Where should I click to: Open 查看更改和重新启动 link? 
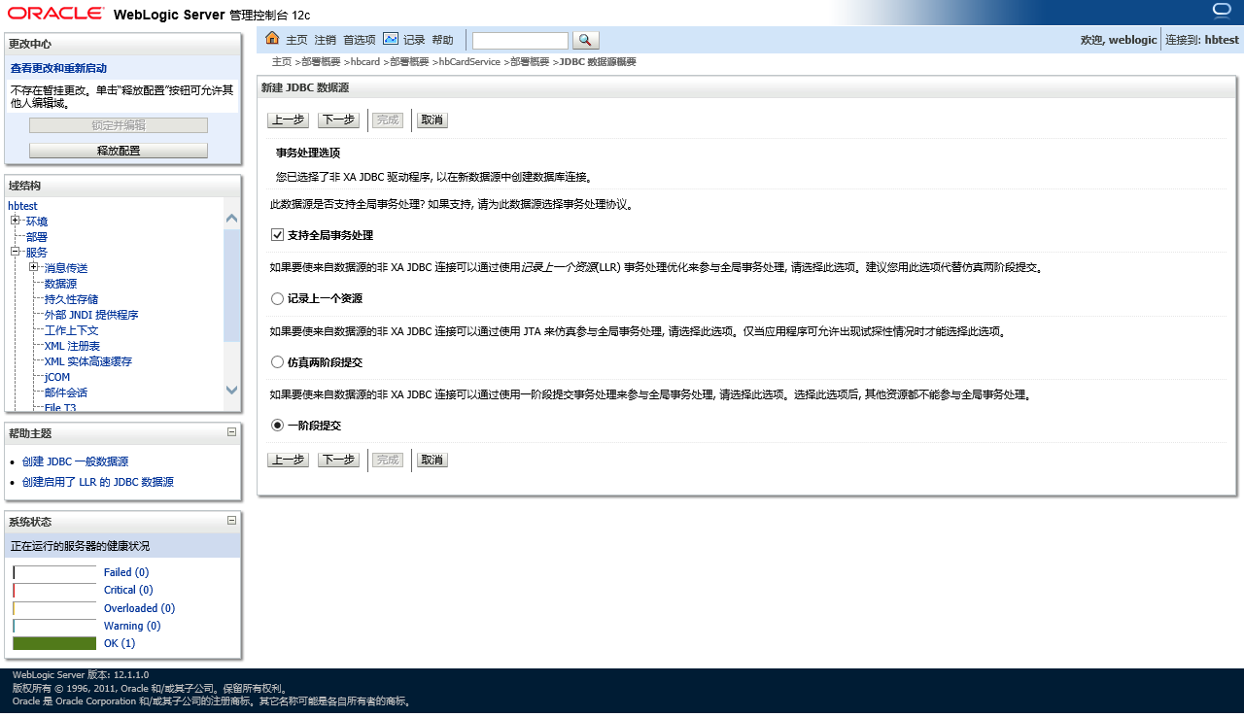tap(59, 68)
